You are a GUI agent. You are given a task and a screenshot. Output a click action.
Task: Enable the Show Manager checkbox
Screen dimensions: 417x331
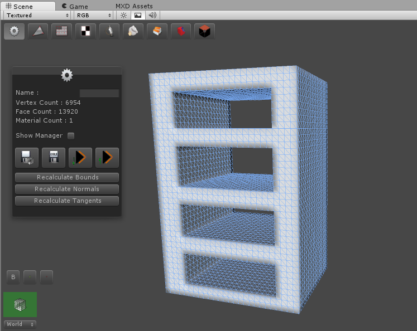71,135
